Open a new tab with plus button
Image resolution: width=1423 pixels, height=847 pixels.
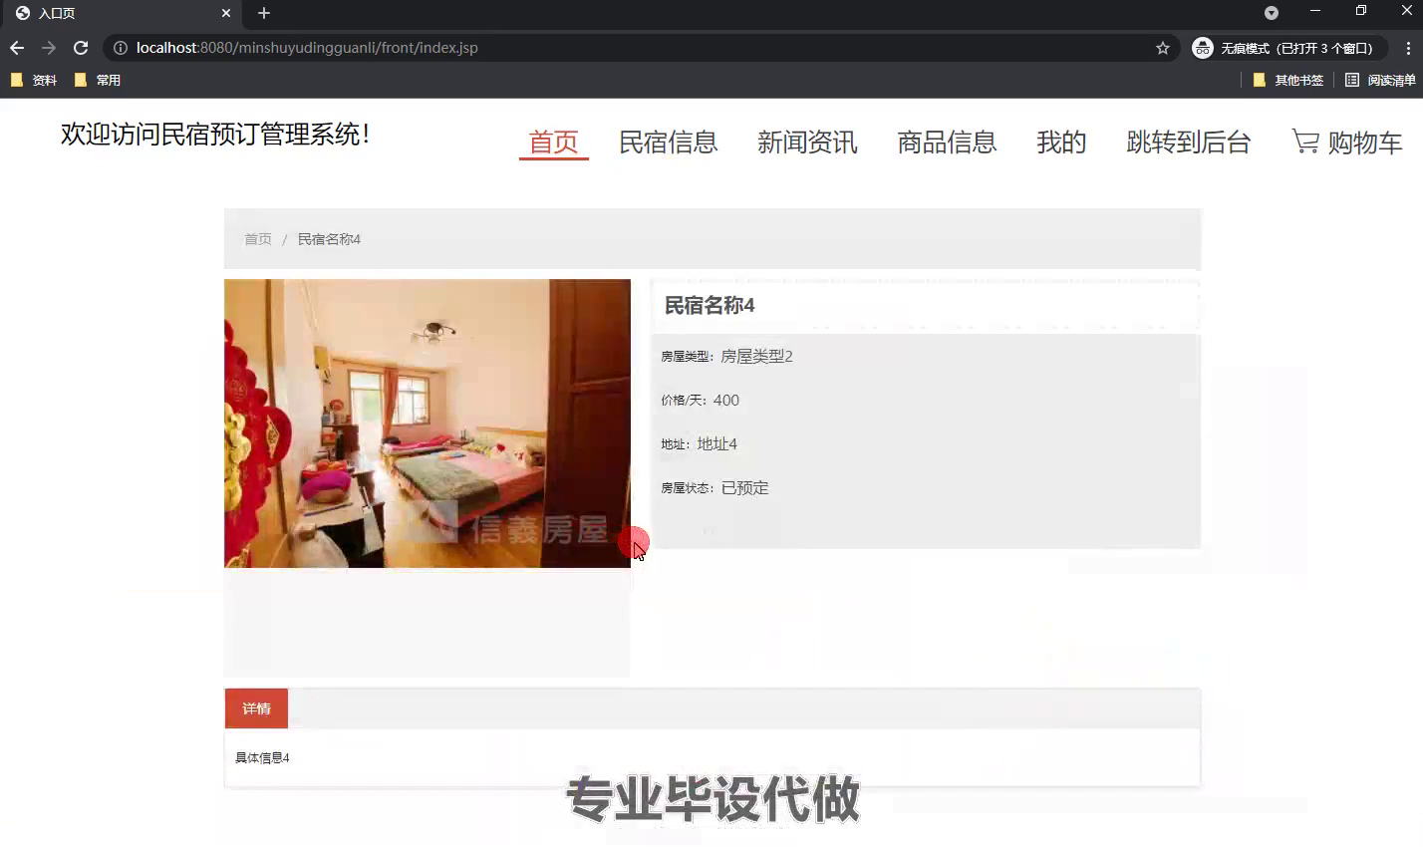pyautogui.click(x=264, y=13)
